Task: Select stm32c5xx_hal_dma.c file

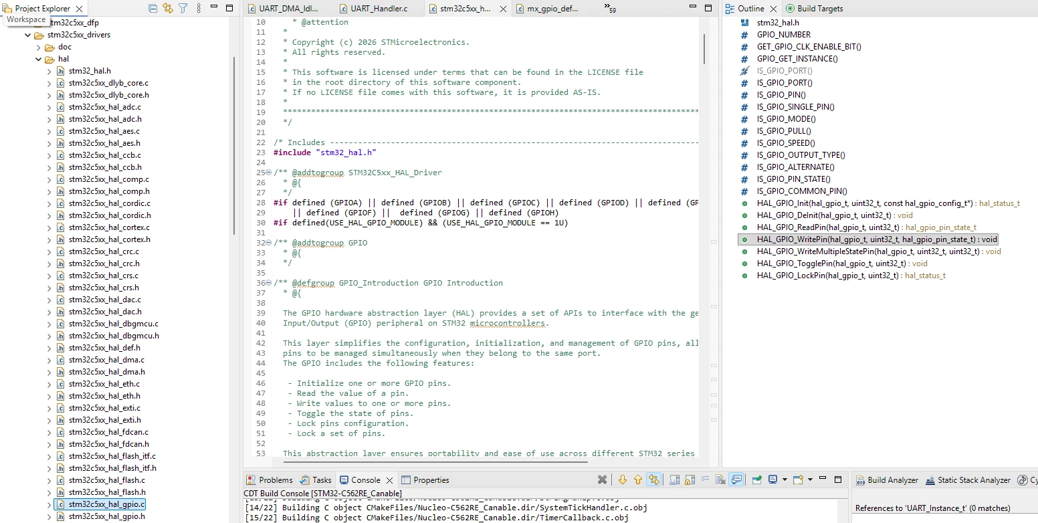Action: tap(106, 360)
